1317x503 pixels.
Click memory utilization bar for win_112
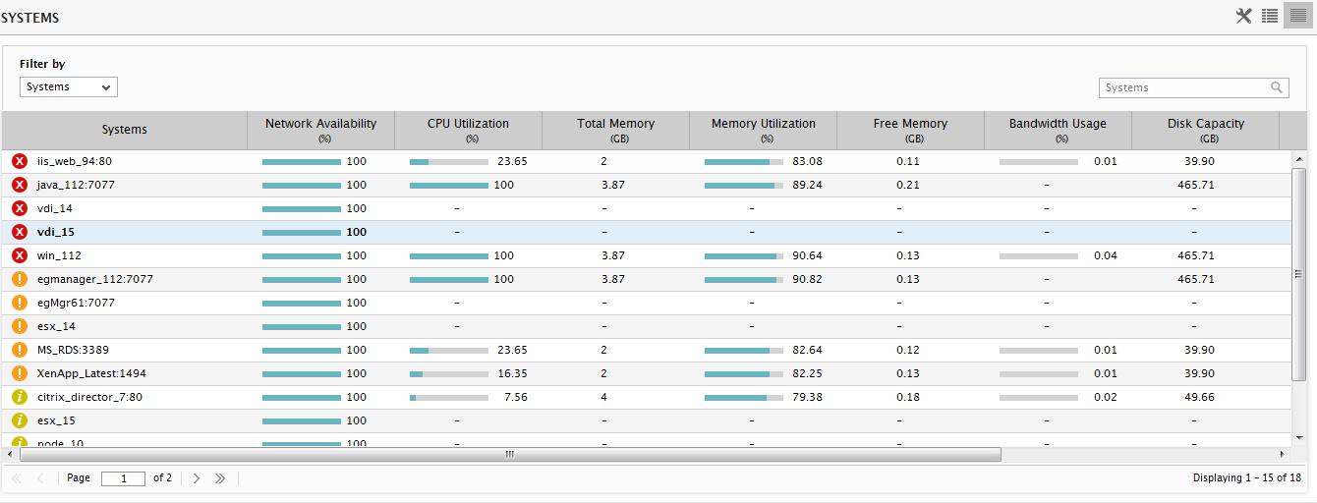pyautogui.click(x=744, y=255)
